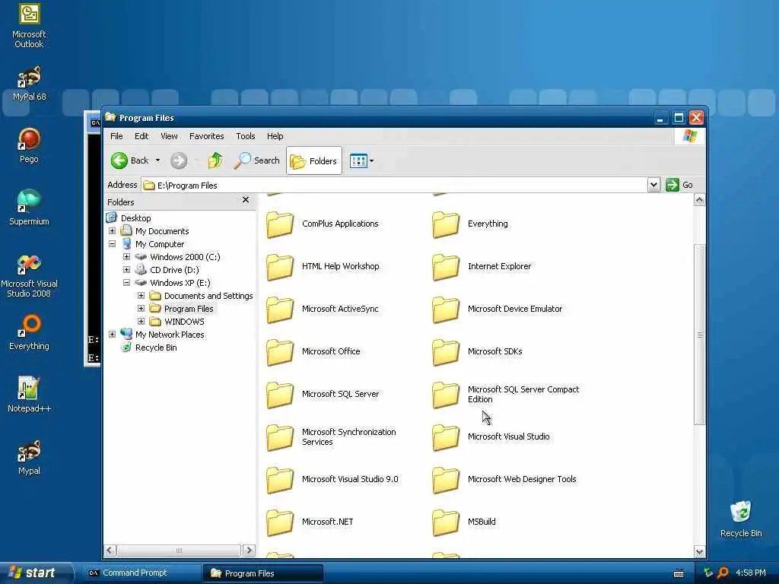Click the file list scroll down arrow
The width and height of the screenshot is (779, 584).
pyautogui.click(x=700, y=552)
